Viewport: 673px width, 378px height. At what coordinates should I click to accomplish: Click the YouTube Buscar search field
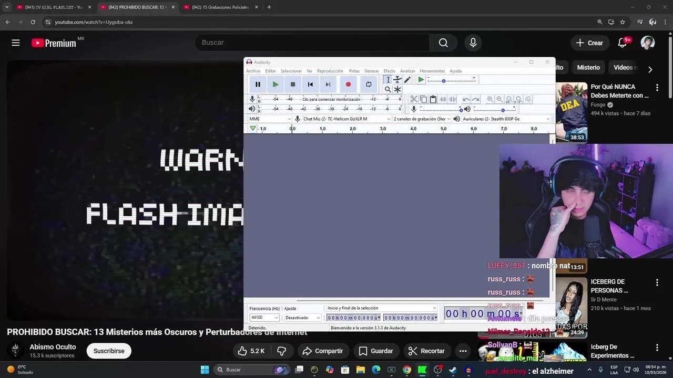(x=312, y=43)
